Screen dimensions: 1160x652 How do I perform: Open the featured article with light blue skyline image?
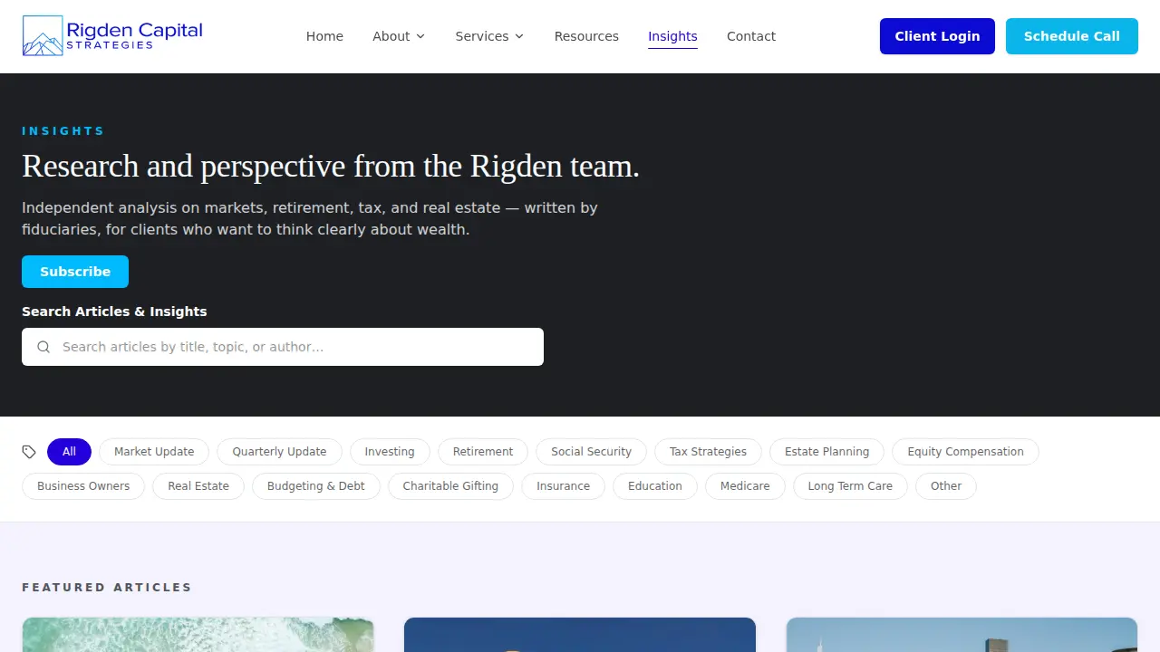click(x=962, y=635)
